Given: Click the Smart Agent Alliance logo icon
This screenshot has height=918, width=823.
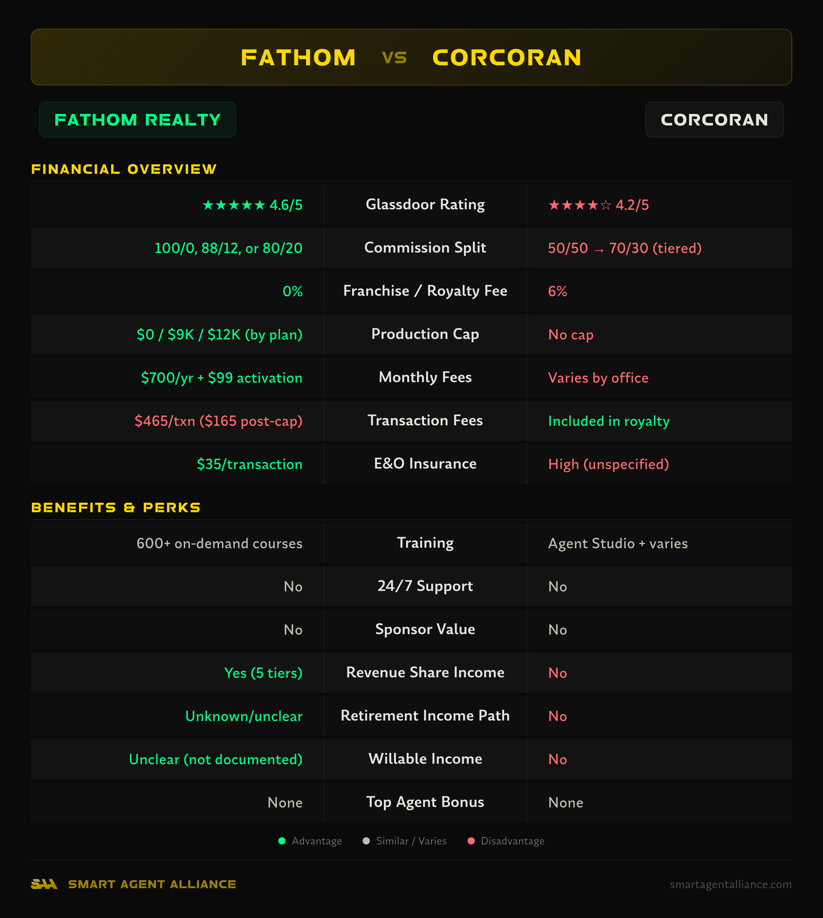Looking at the screenshot, I should (x=44, y=884).
